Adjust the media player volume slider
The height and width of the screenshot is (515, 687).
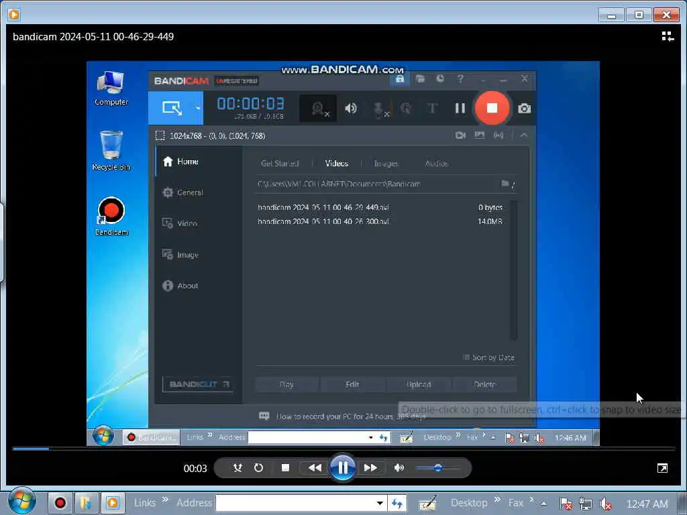coord(437,467)
